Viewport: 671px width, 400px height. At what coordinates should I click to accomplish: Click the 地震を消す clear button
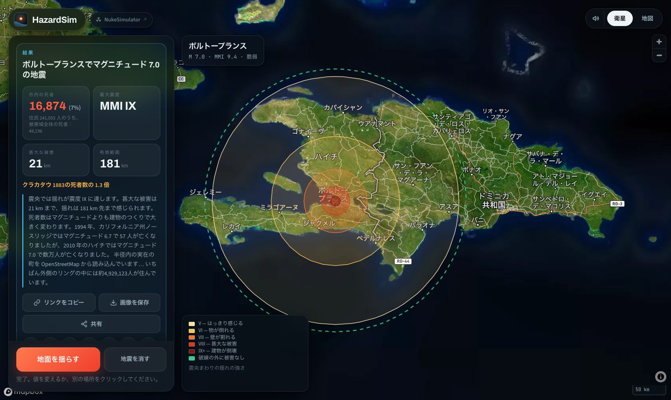click(x=135, y=359)
